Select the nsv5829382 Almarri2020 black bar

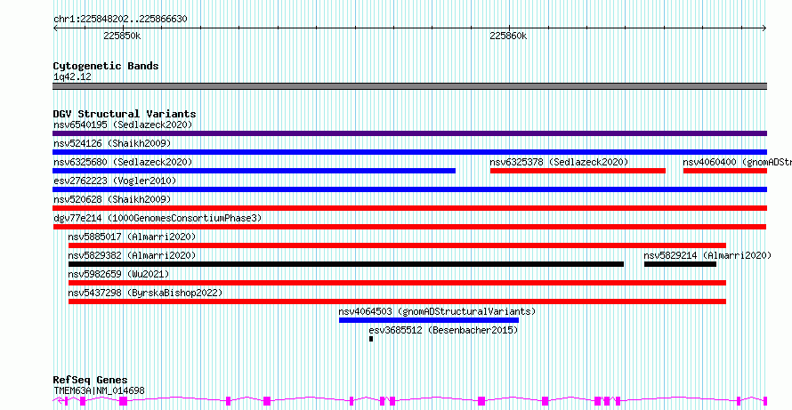(x=346, y=264)
